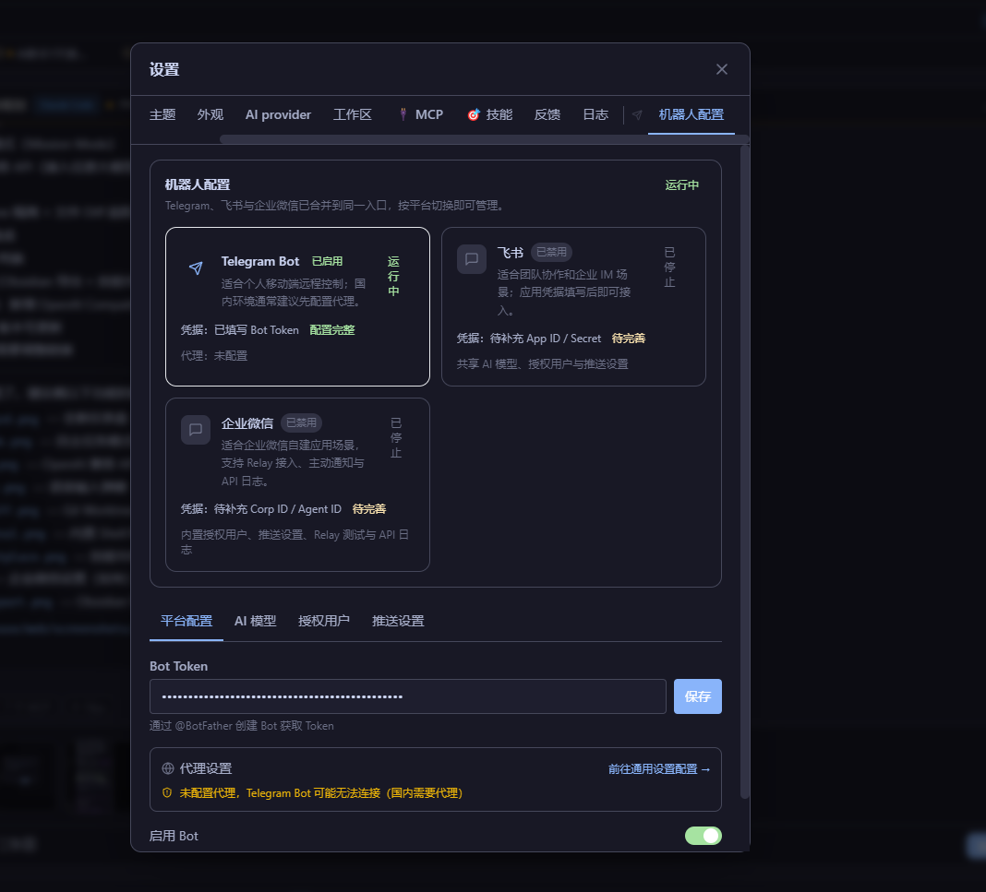The height and width of the screenshot is (892, 986).
Task: Click the 技能 target icon
Action: tap(474, 115)
